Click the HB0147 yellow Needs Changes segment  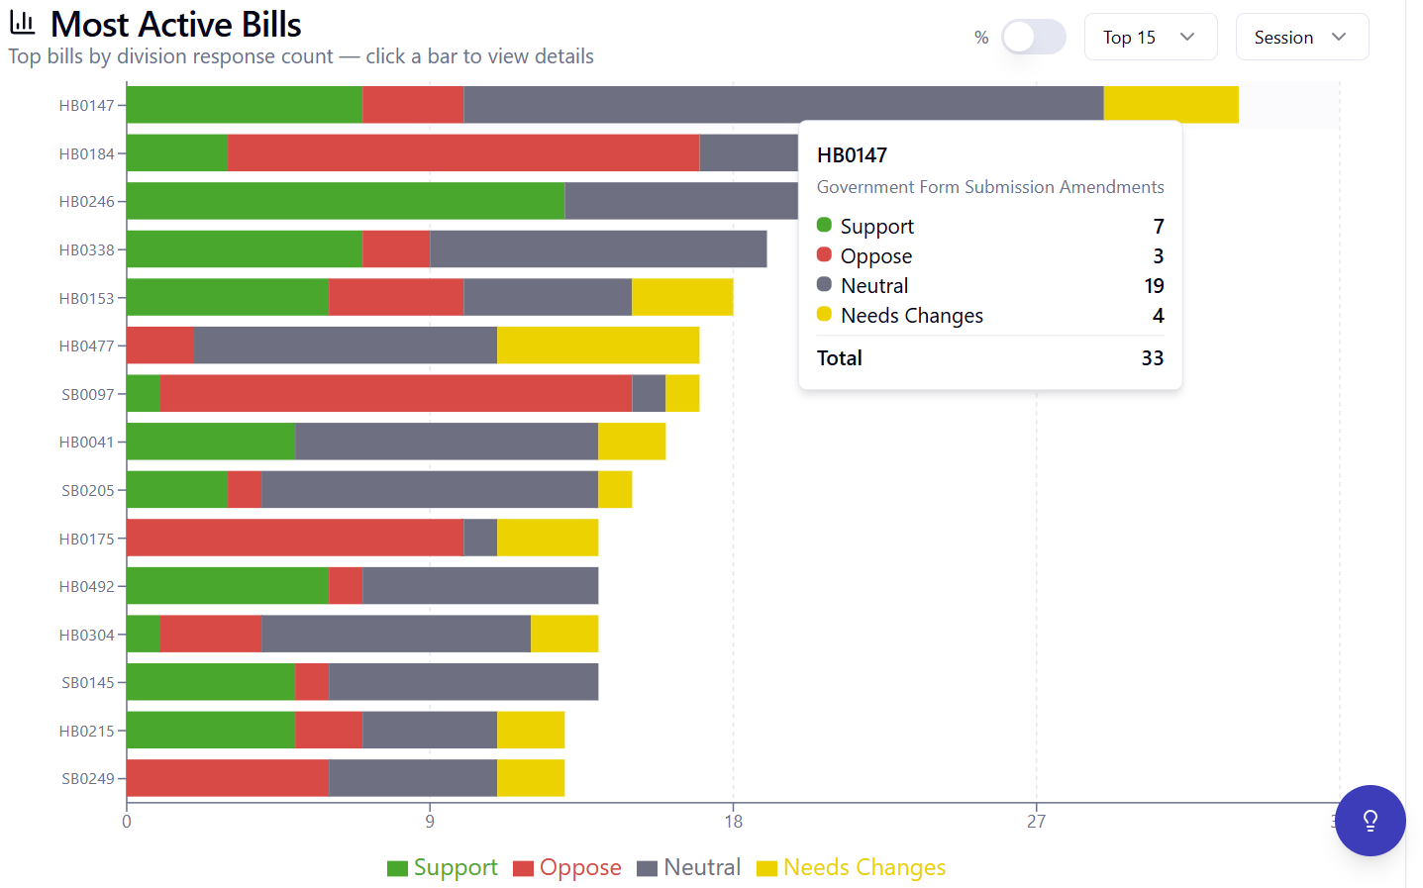pos(1171,105)
